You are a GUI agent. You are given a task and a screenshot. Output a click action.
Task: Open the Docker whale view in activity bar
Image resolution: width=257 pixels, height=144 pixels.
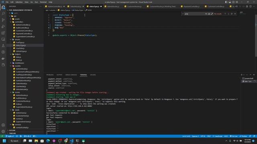pyautogui.click(x=3, y=58)
